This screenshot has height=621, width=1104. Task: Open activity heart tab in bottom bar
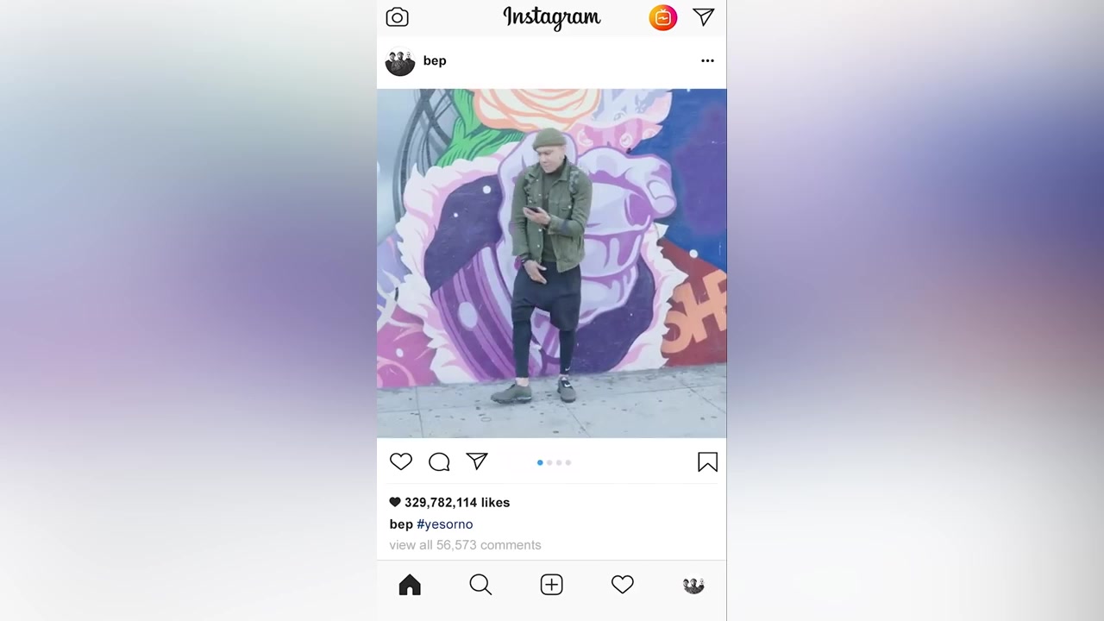pyautogui.click(x=623, y=585)
